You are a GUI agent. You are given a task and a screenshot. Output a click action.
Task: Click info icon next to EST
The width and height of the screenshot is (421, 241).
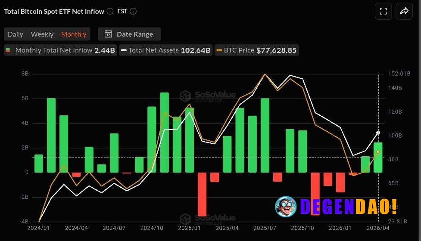click(x=133, y=11)
